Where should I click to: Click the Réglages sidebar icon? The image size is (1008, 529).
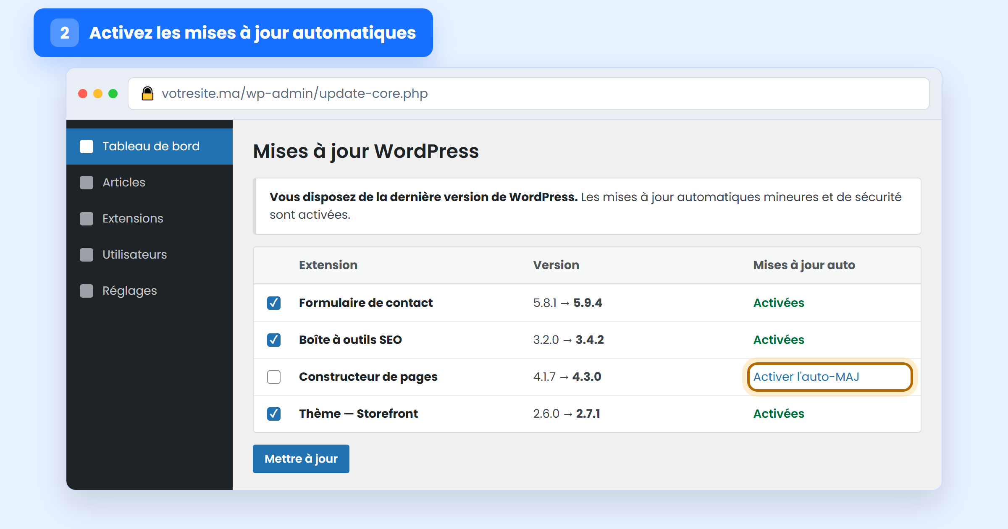87,291
